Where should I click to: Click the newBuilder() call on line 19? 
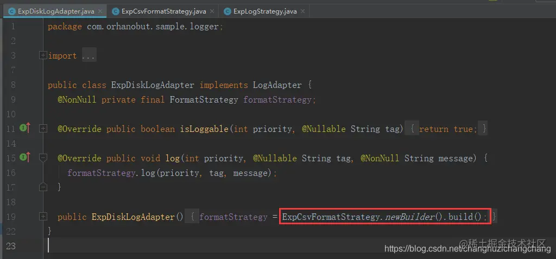click(x=413, y=217)
